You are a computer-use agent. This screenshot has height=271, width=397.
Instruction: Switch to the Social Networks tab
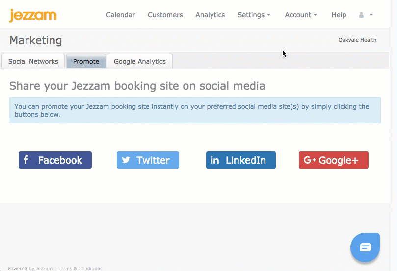(33, 61)
